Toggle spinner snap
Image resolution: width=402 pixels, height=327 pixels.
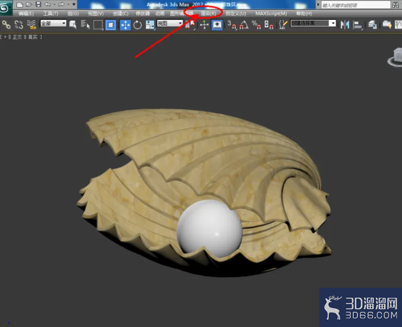pos(269,25)
